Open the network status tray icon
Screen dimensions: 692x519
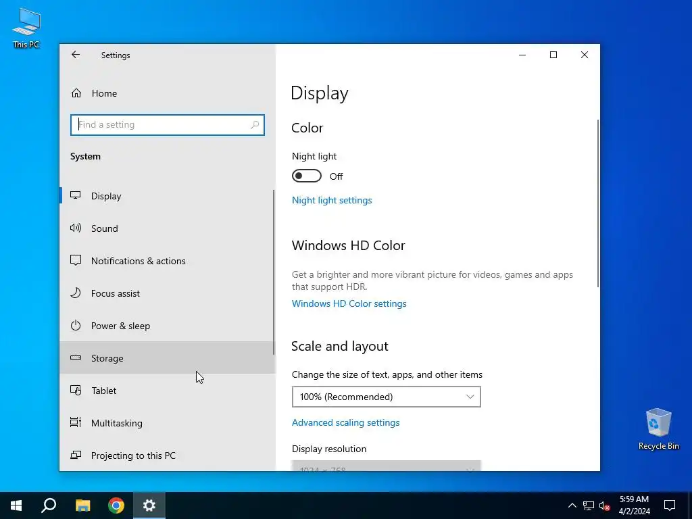[589, 505]
